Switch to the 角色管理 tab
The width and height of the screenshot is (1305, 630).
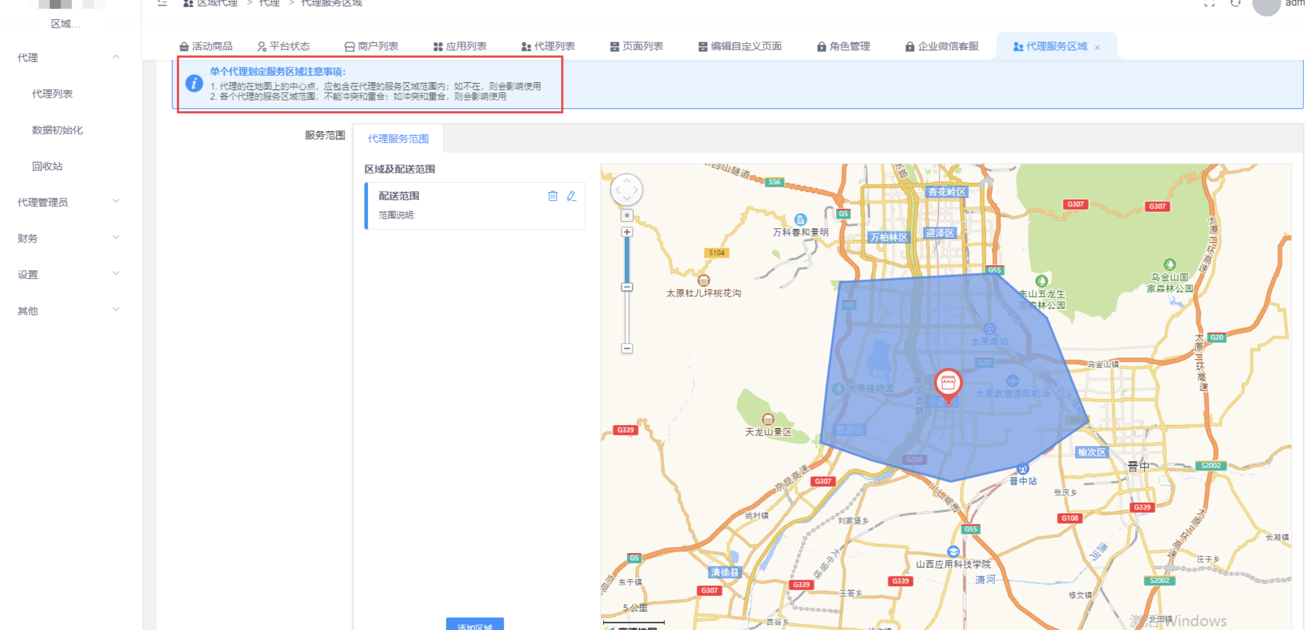pos(843,46)
